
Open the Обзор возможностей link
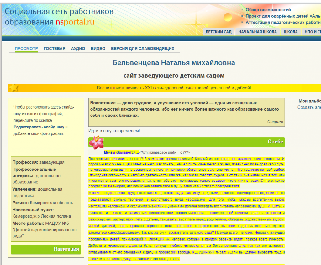pos(268,10)
